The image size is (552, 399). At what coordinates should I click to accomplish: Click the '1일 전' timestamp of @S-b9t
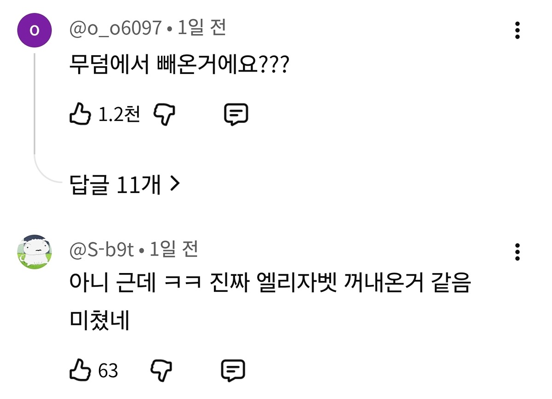pyautogui.click(x=174, y=251)
